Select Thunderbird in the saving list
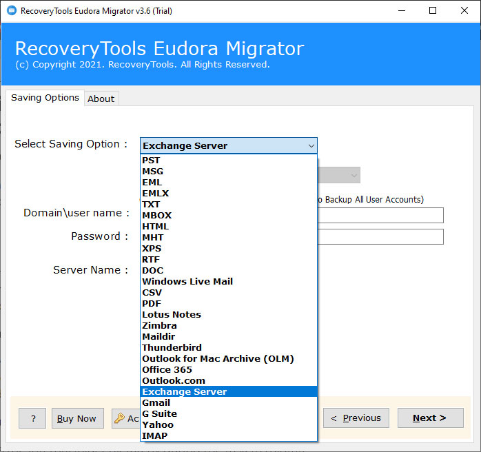The image size is (481, 452). [172, 347]
